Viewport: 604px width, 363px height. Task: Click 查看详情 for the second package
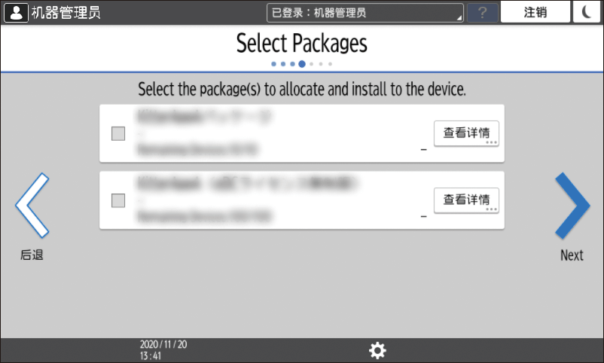tap(466, 200)
